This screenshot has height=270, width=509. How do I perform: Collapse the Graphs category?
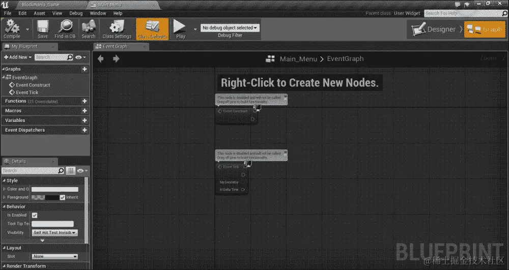pos(4,69)
